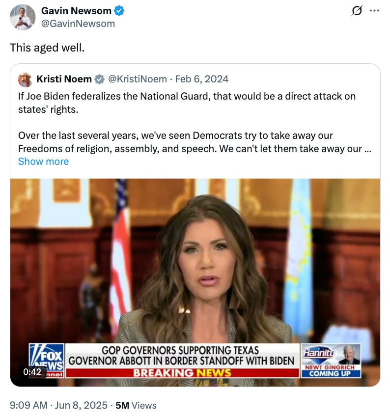The width and height of the screenshot is (390, 417).
Task: Play the Fox News video clip
Action: [195, 283]
